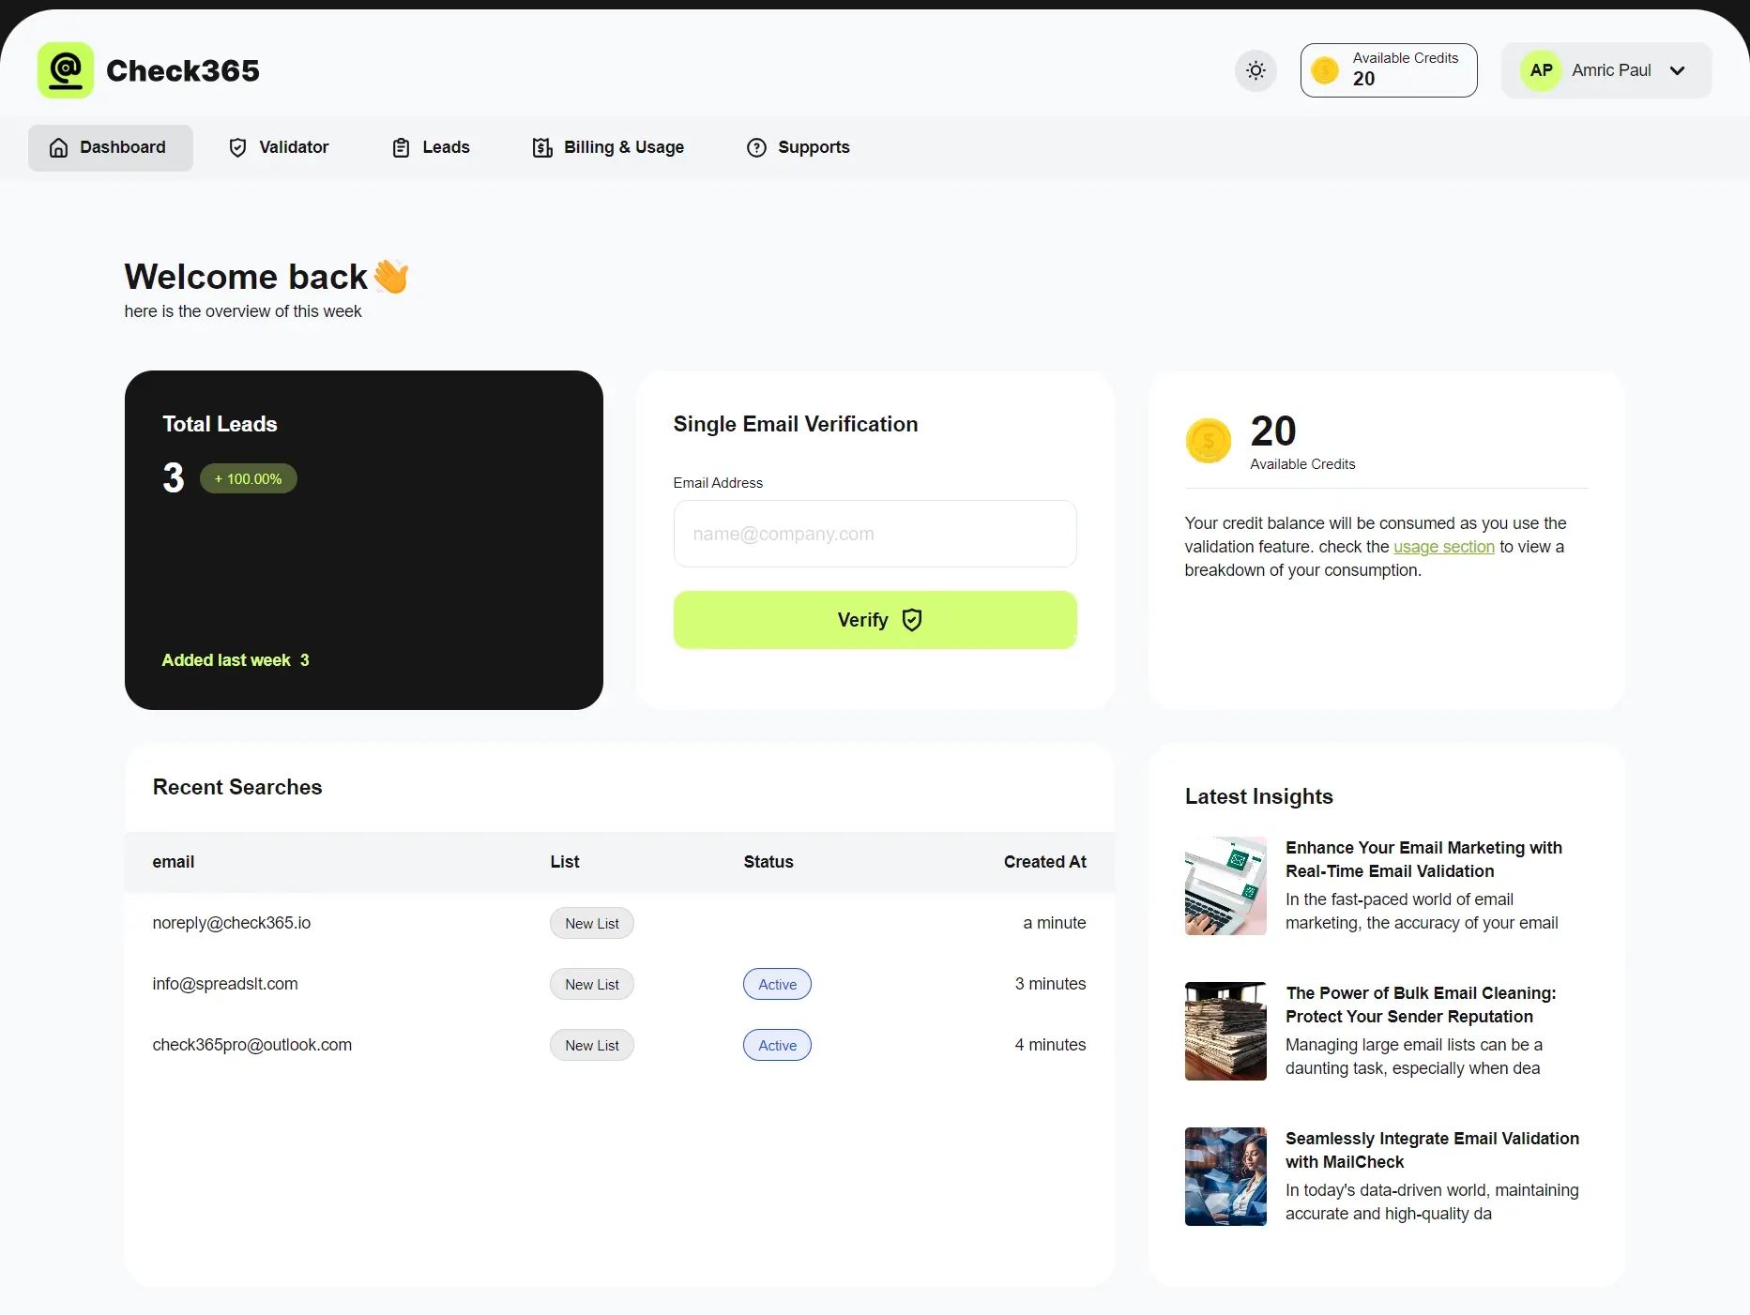Click the Latest Insights heading
Screen dimensions: 1750x1315
[x=1258, y=796]
